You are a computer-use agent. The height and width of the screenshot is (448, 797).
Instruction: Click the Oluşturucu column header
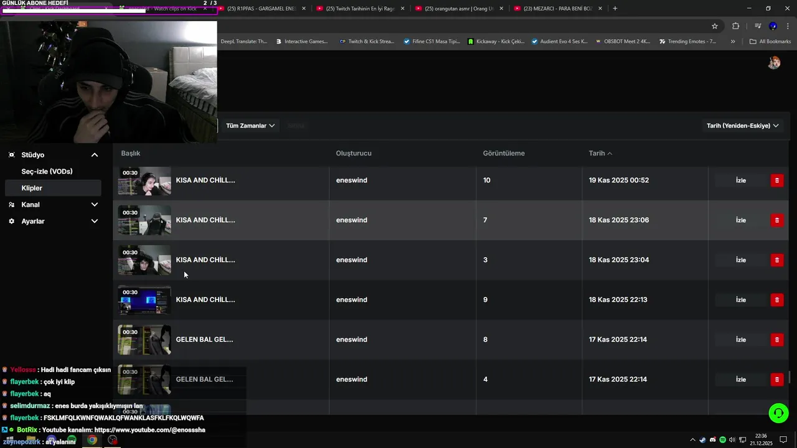354,153
